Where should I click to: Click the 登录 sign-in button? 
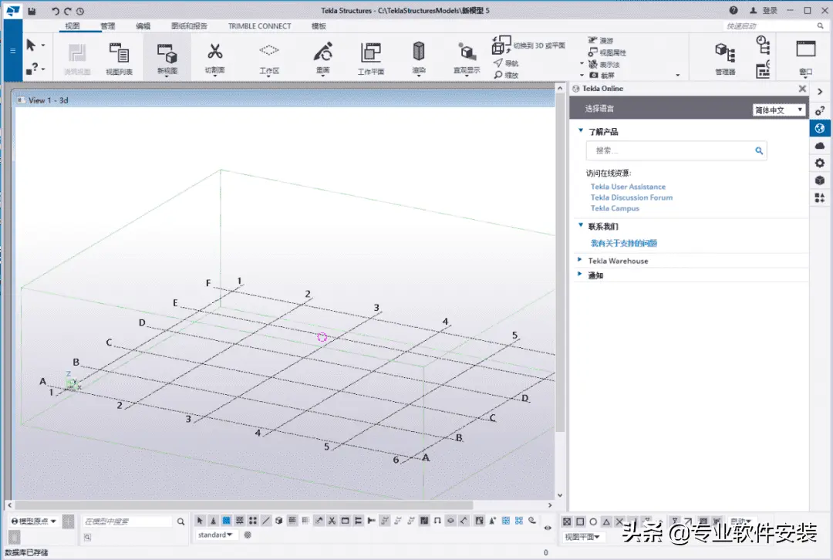tap(764, 11)
